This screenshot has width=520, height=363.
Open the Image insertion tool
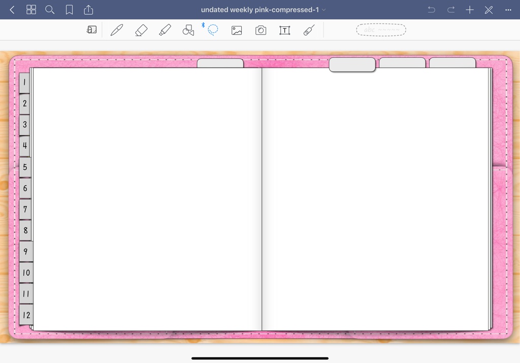tap(237, 29)
